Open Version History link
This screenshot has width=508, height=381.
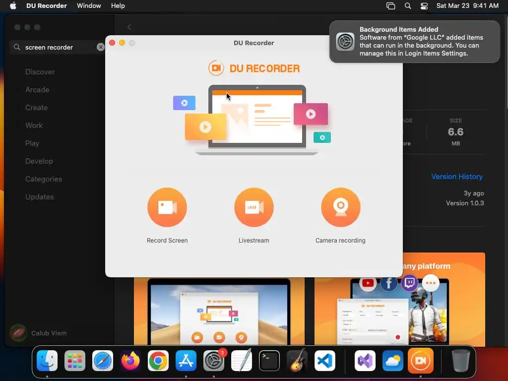coord(457,177)
